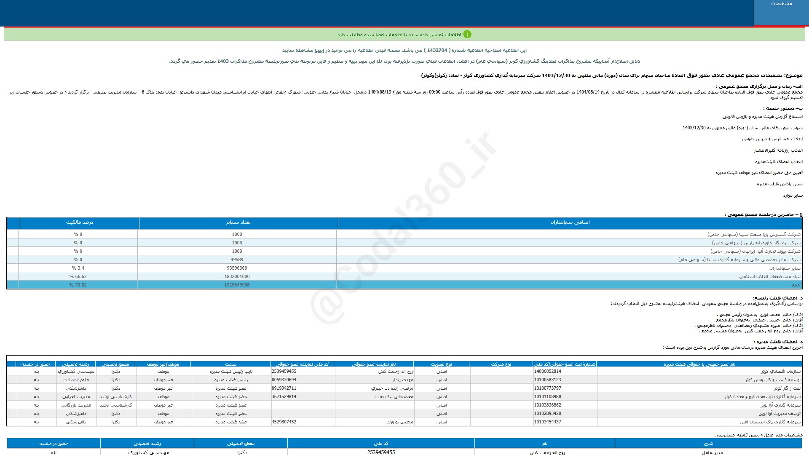
Task: Follow the اینجا link to previous notice
Action: (x=319, y=50)
